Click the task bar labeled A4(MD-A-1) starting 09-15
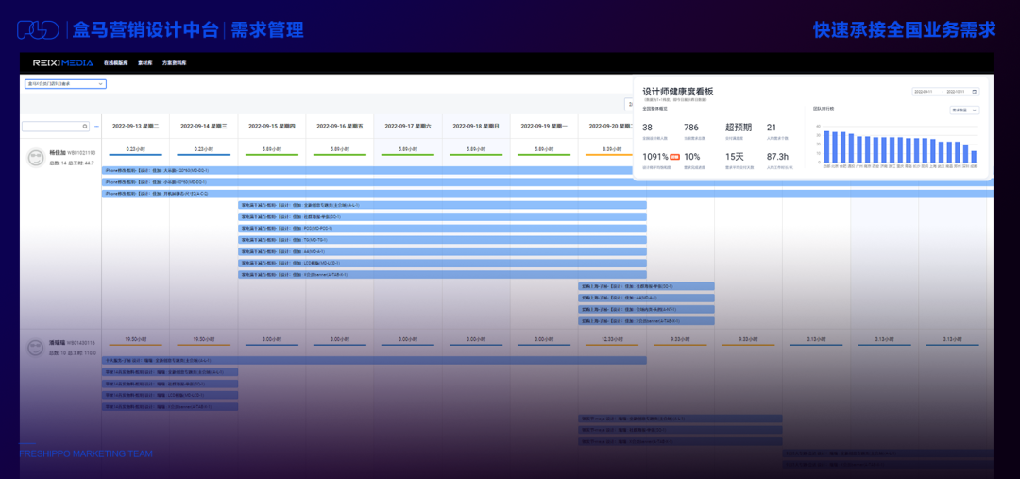This screenshot has height=479, width=1020. click(442, 252)
